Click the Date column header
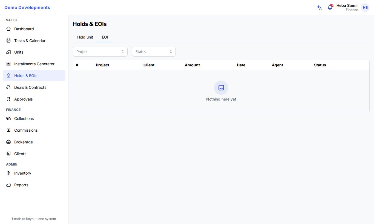This screenshot has height=224, width=374. 241,65
